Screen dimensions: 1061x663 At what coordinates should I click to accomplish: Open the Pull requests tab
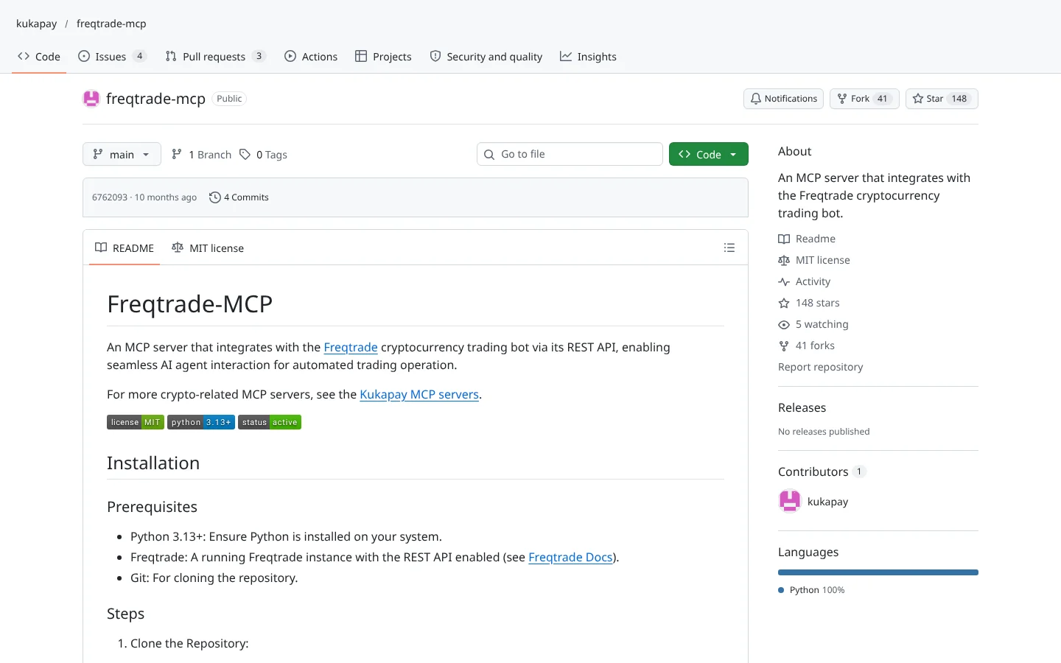point(215,57)
